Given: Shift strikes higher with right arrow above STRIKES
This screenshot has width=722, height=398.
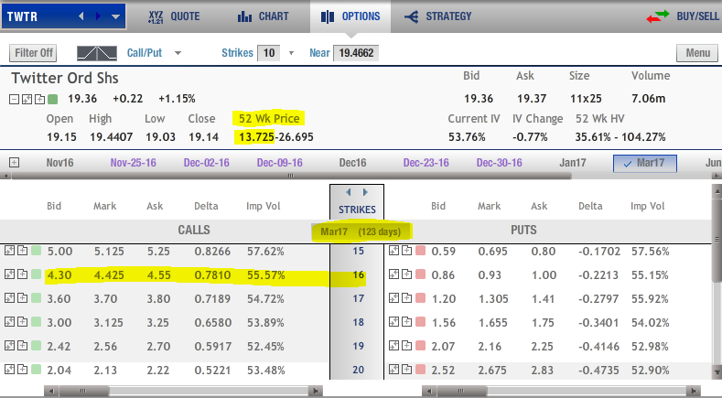Looking at the screenshot, I should click(x=365, y=192).
